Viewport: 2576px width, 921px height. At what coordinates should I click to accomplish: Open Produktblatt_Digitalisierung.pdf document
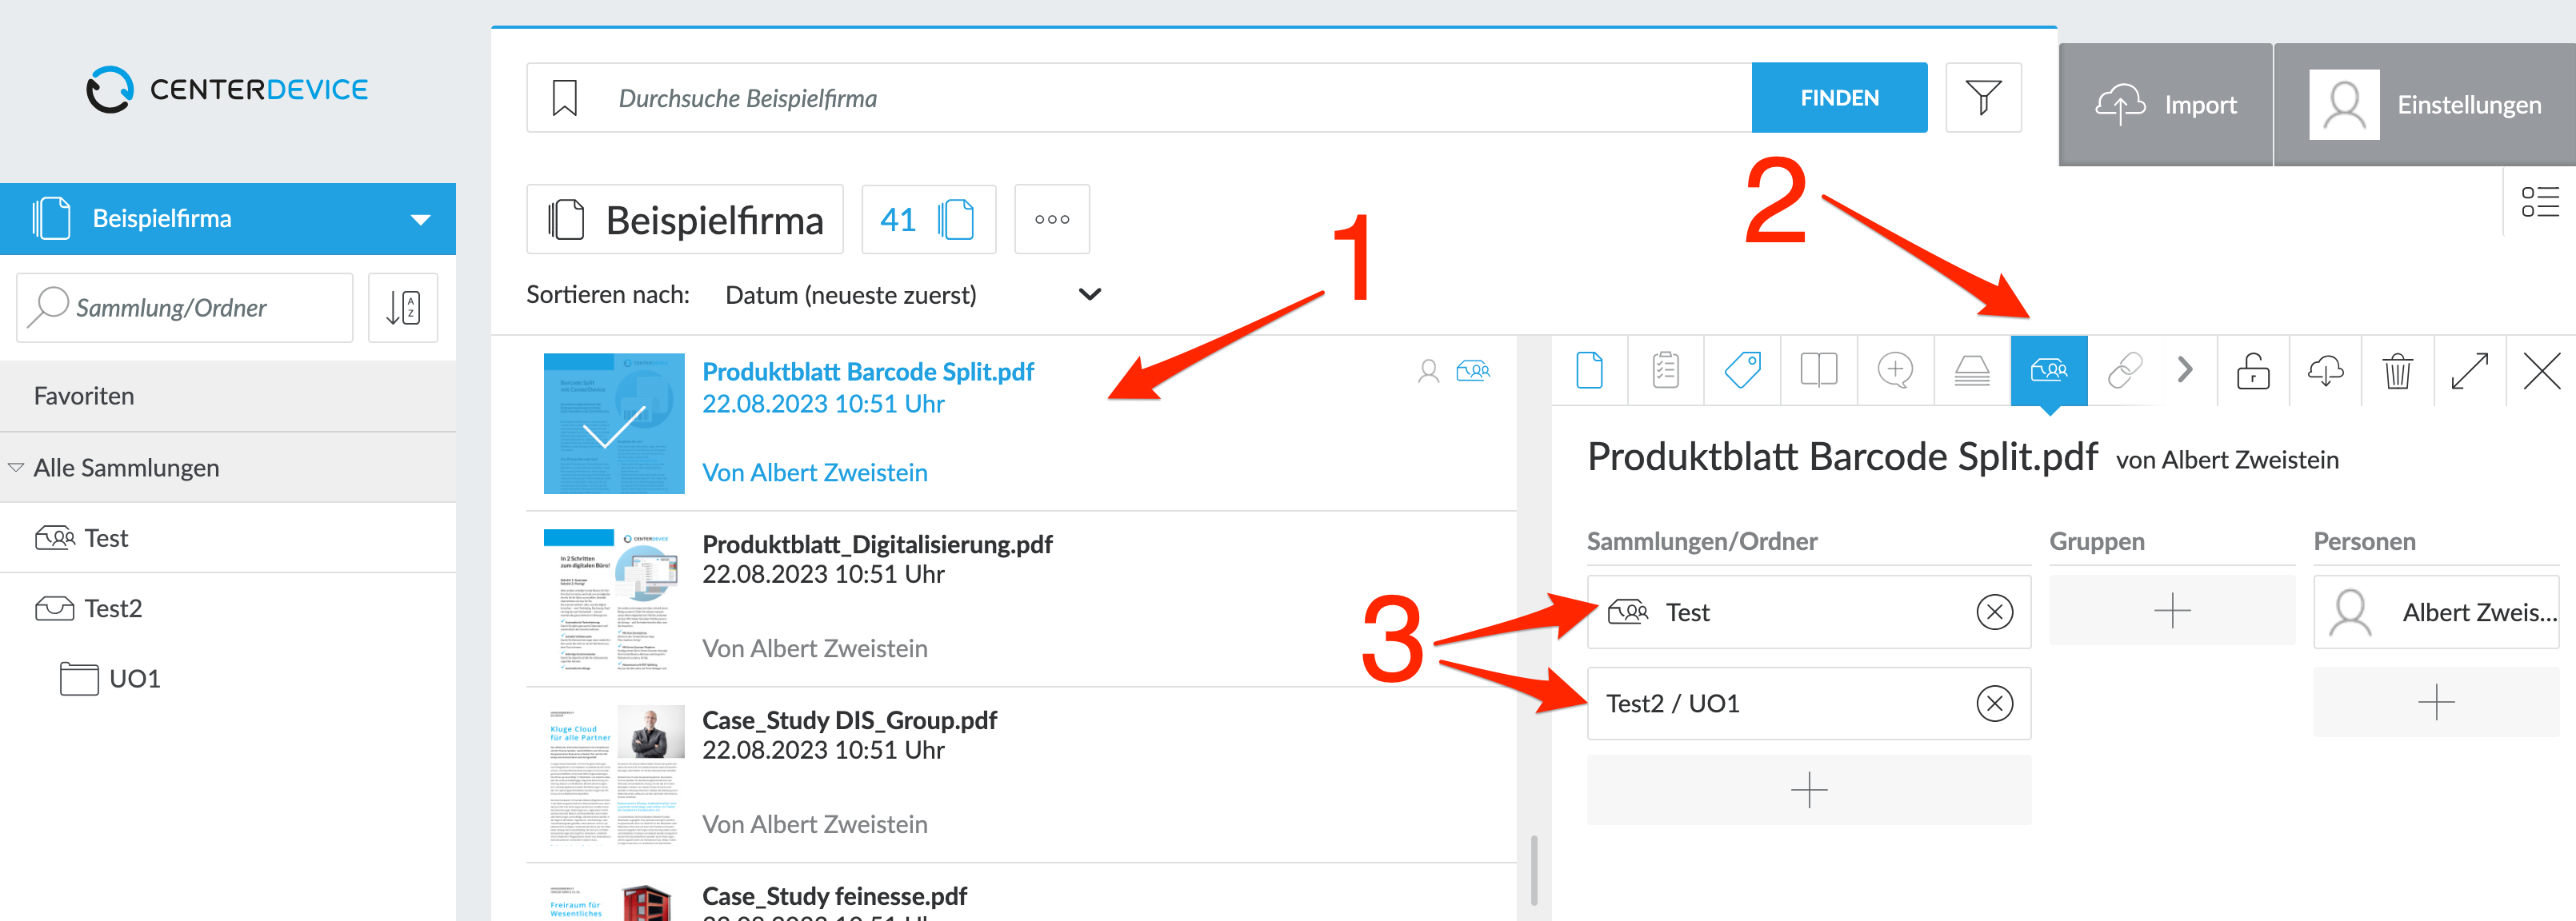[877, 544]
